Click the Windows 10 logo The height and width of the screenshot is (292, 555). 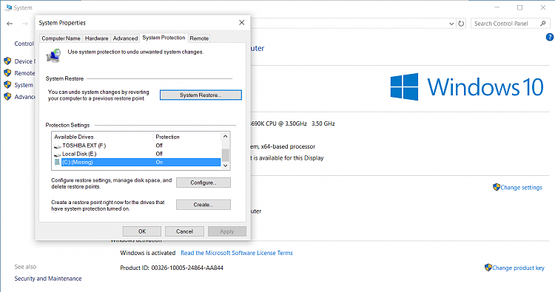tap(467, 87)
